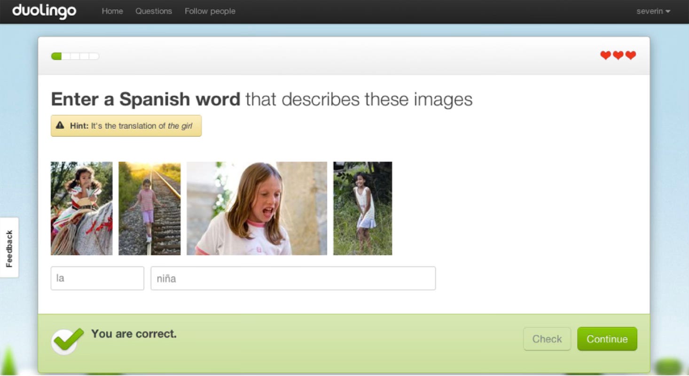The image size is (689, 376).
Task: Expand the severin account dropdown
Action: [x=653, y=11]
